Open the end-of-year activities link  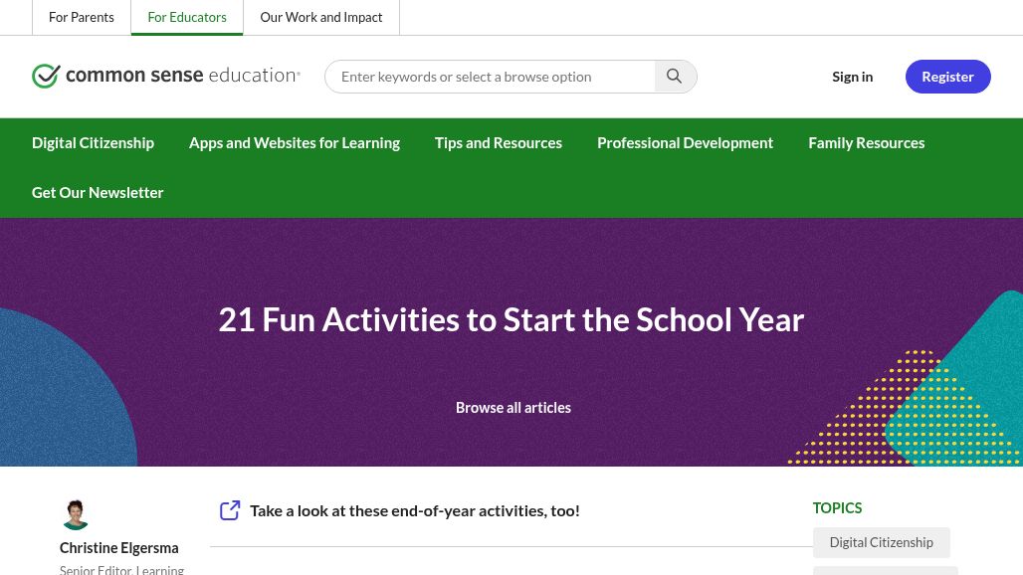tap(415, 510)
